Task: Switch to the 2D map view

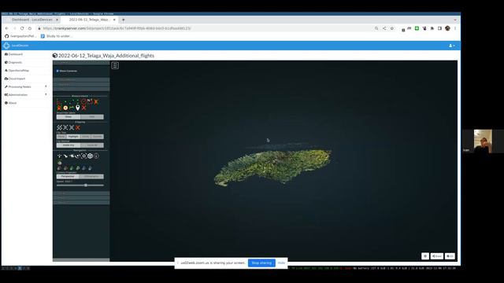Action: [450, 256]
